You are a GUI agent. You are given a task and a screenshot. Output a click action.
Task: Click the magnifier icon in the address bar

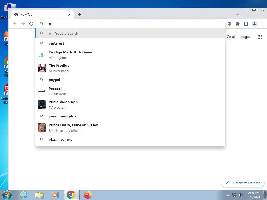click(42, 24)
